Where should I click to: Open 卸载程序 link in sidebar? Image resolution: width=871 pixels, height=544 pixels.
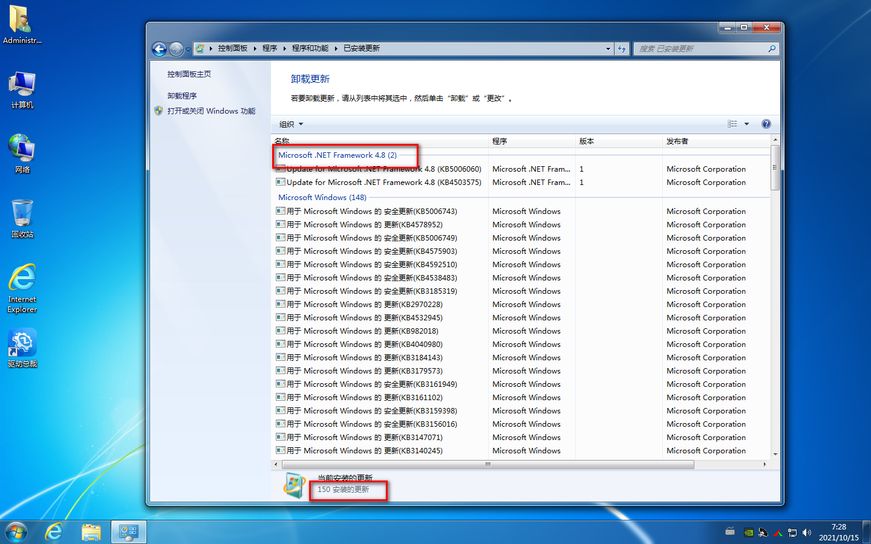(182, 96)
